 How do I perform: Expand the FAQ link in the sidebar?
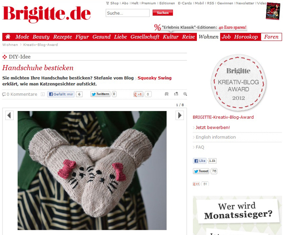[200, 147]
